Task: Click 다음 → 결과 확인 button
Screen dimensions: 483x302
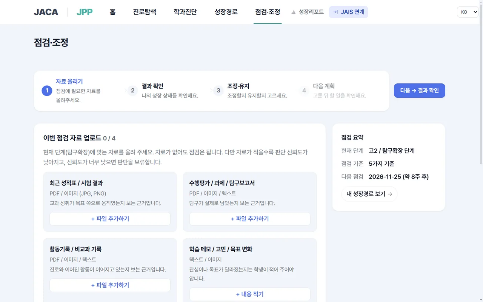Action: click(420, 91)
